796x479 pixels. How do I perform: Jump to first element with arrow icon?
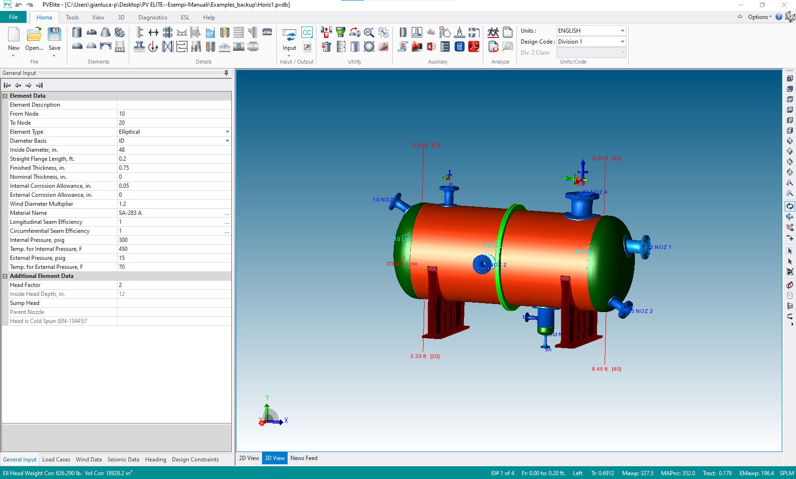7,85
